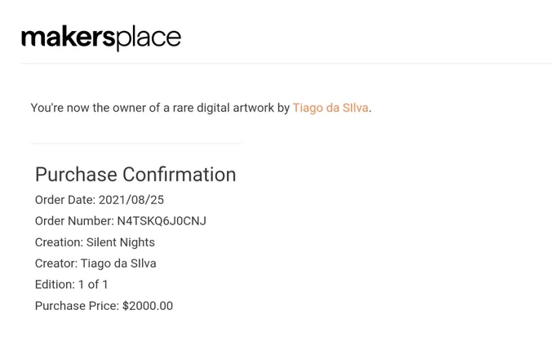Click the Purchase Confirmation heading
The height and width of the screenshot is (341, 555).
coord(135,175)
